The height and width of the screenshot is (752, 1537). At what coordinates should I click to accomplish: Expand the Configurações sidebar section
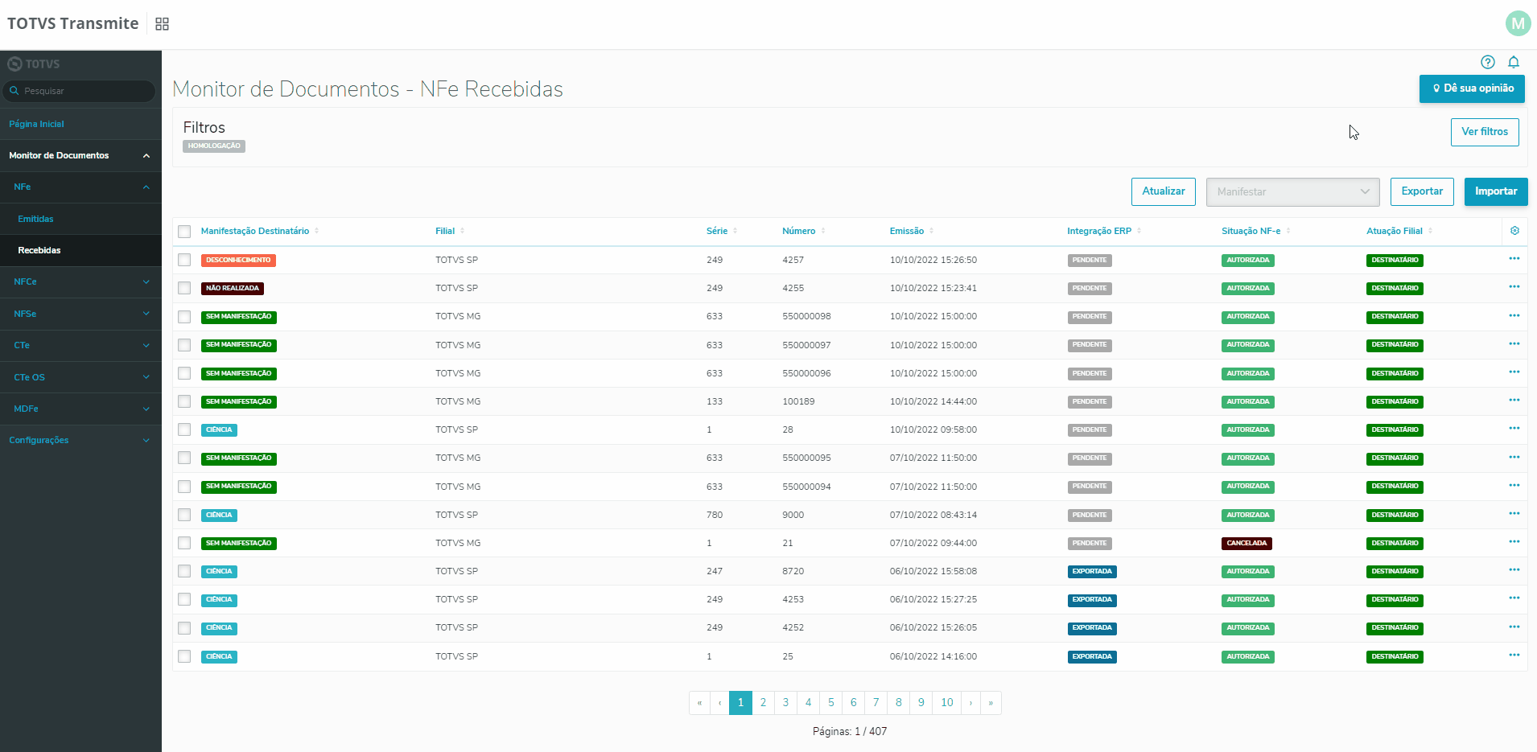pos(80,440)
